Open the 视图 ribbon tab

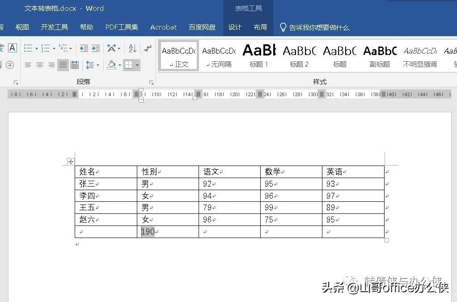pos(22,27)
